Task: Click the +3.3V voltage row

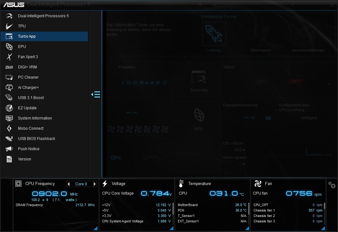Action: (x=136, y=216)
